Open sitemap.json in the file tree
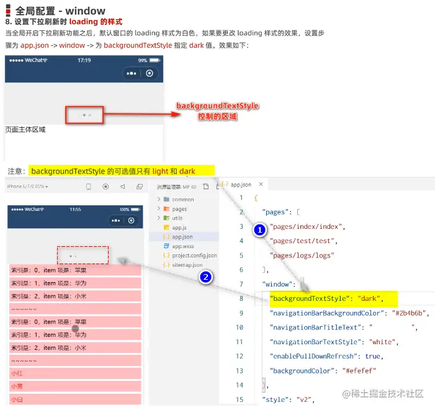This screenshot has height=410, width=435. point(187,265)
